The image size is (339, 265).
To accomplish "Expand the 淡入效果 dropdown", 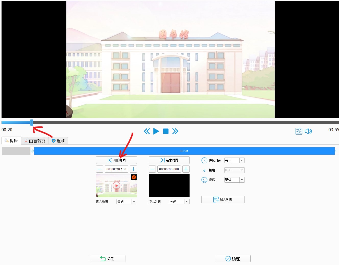I will point(134,202).
